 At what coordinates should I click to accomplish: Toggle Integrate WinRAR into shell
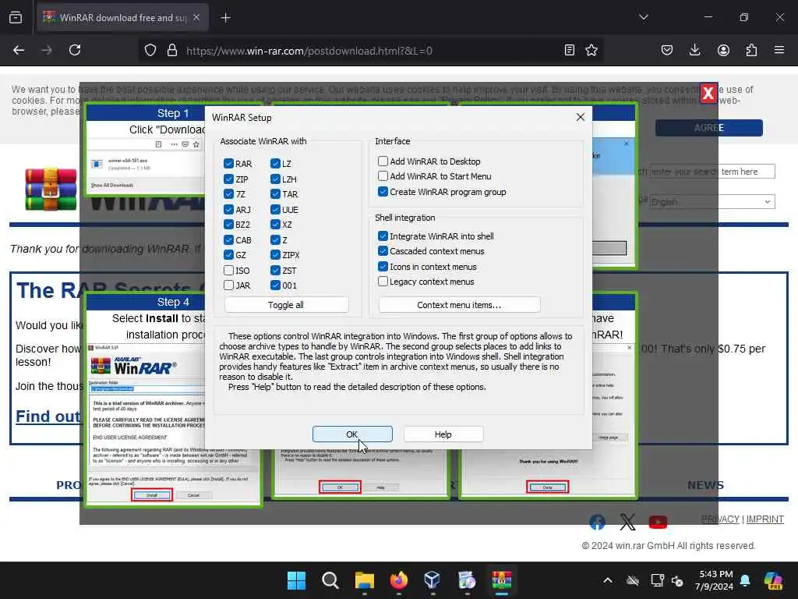[x=383, y=236]
